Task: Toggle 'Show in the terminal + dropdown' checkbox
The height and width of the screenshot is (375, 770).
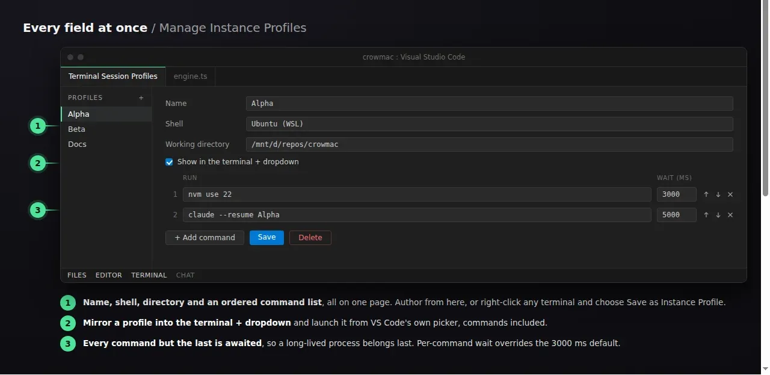Action: pyautogui.click(x=169, y=162)
